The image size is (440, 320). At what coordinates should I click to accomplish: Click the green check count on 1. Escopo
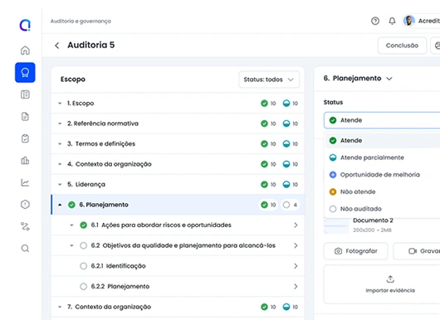click(268, 103)
